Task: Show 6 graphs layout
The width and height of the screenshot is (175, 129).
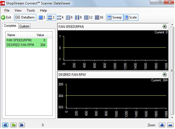Action: [x=69, y=17]
